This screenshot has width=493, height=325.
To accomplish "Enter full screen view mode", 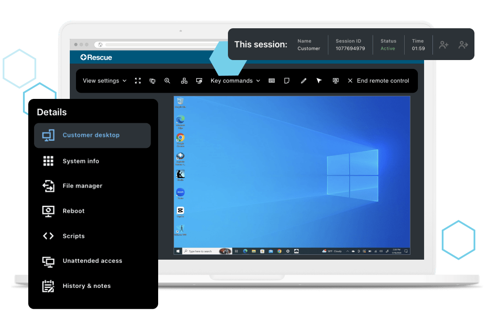I will (x=138, y=81).
